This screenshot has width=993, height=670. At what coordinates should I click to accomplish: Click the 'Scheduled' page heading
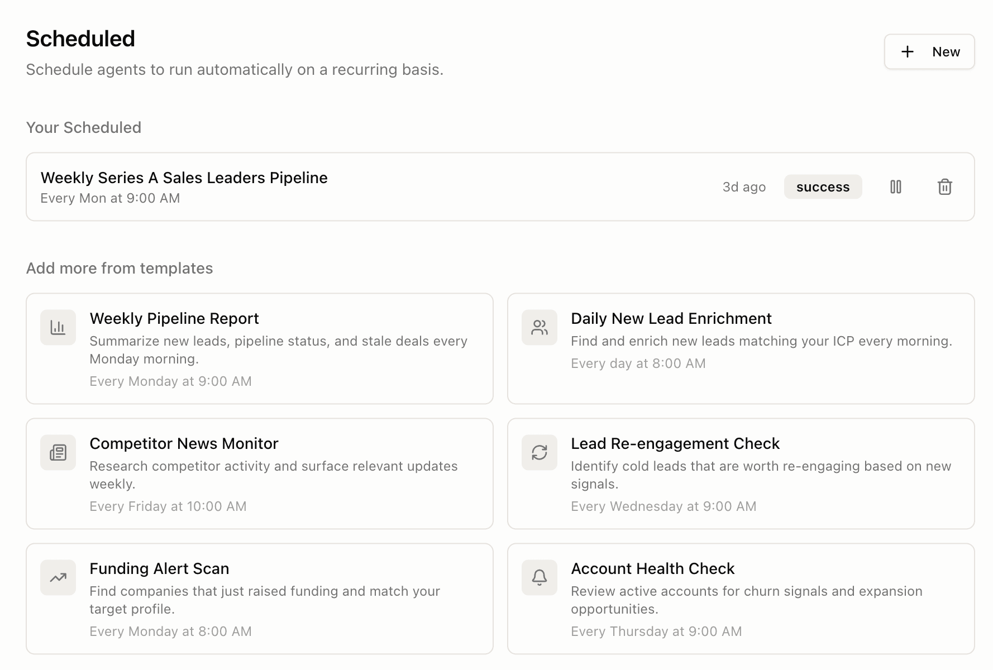[x=80, y=39]
